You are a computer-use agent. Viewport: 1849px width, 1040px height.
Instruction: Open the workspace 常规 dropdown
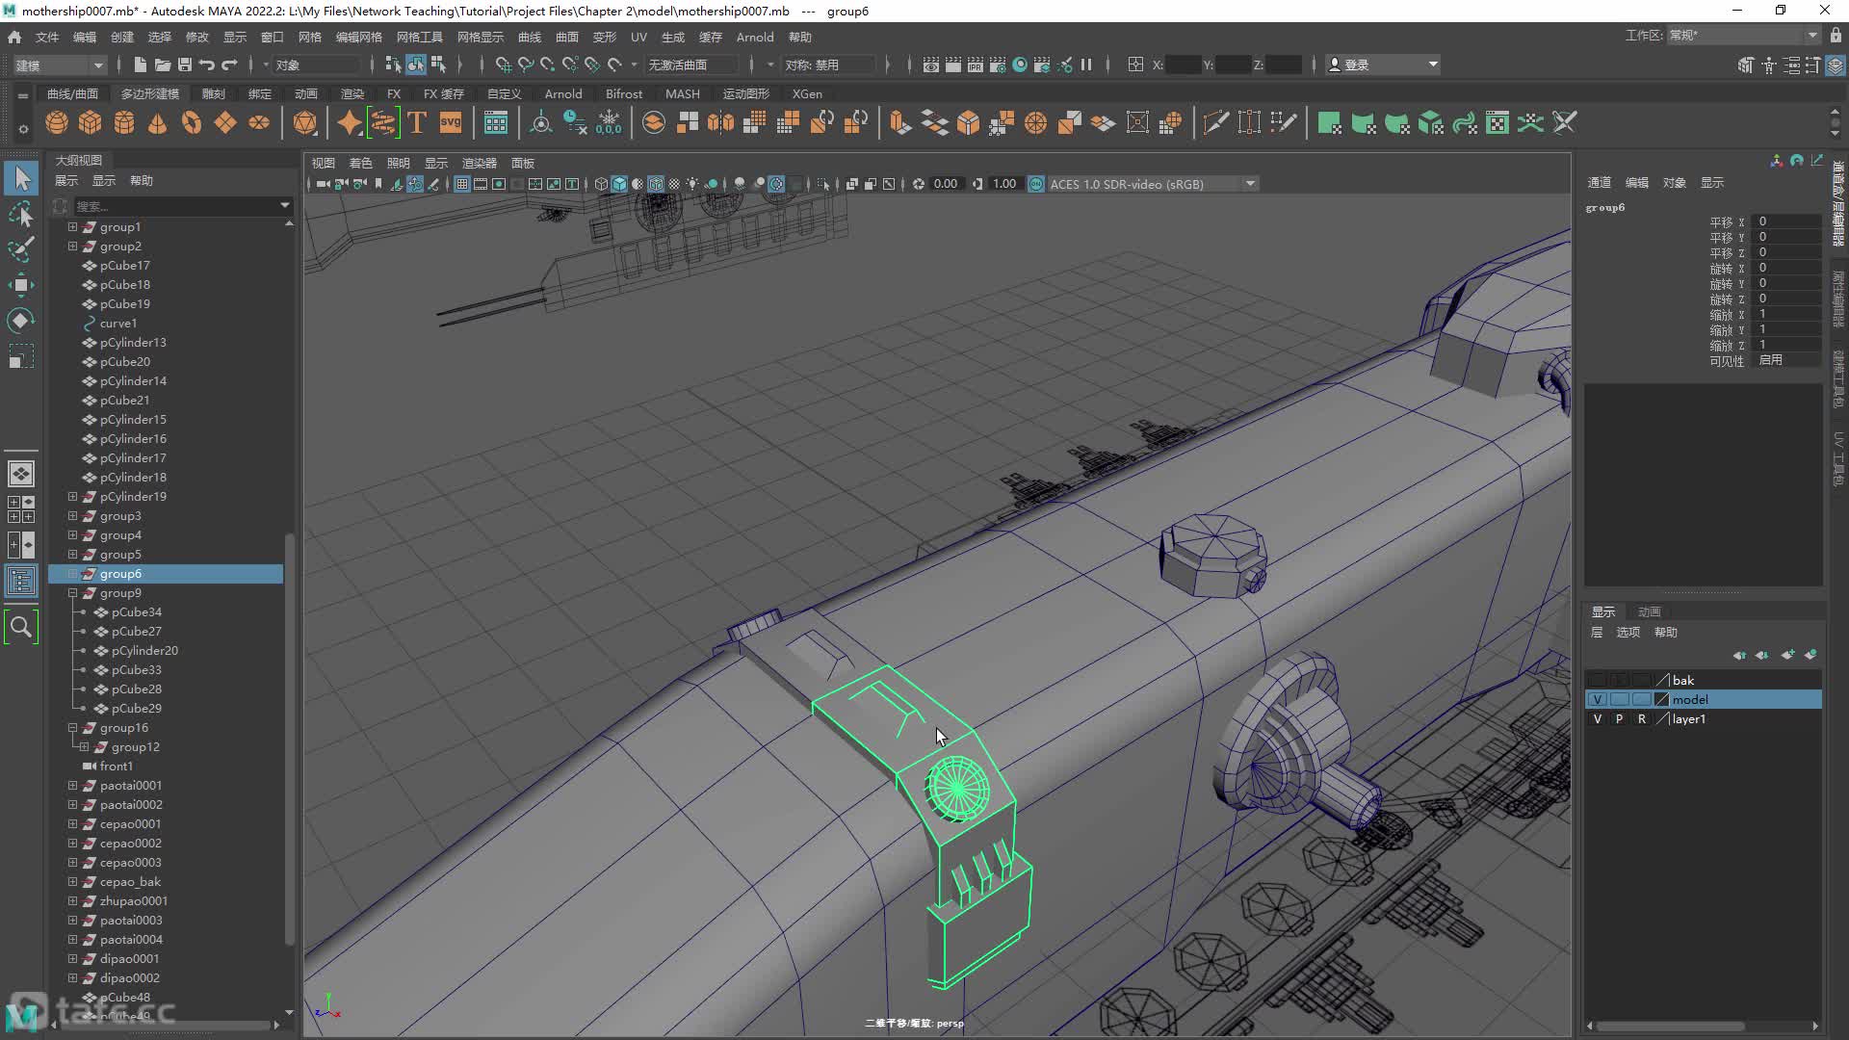(x=1743, y=36)
